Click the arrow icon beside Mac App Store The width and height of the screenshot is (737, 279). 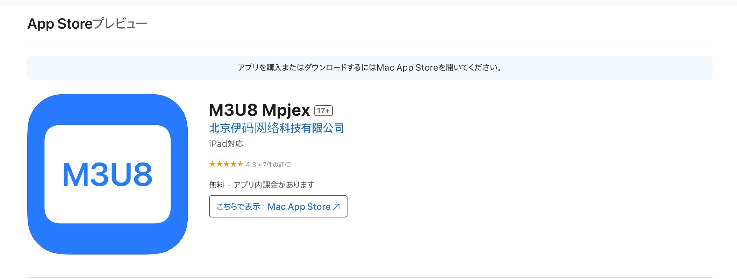click(336, 207)
